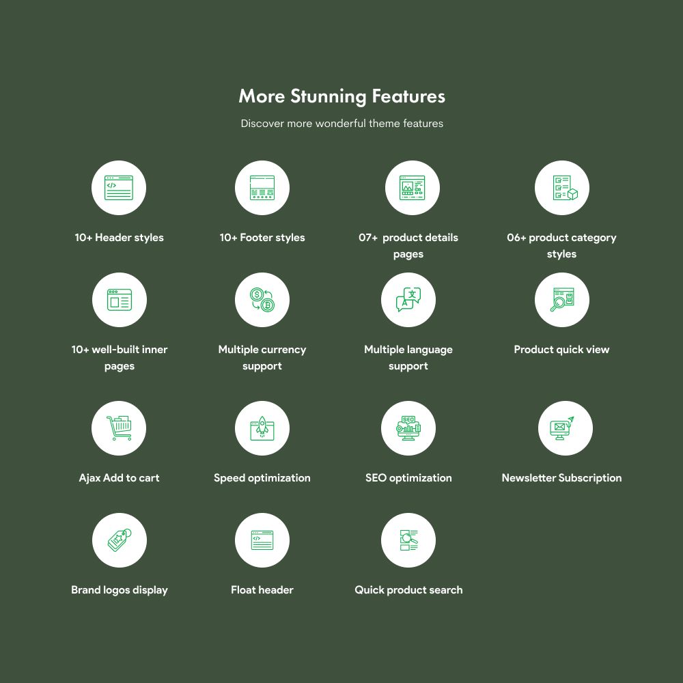Click the "Newsletter Subscription" text
Viewport: 683px width, 683px height.
[561, 478]
